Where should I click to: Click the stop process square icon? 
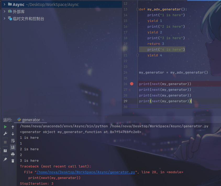point(5,142)
